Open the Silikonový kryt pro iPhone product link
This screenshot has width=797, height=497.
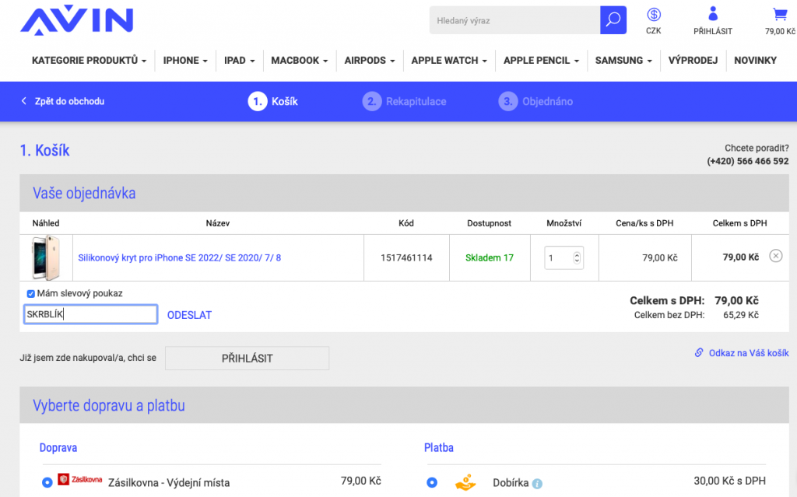[x=180, y=257]
